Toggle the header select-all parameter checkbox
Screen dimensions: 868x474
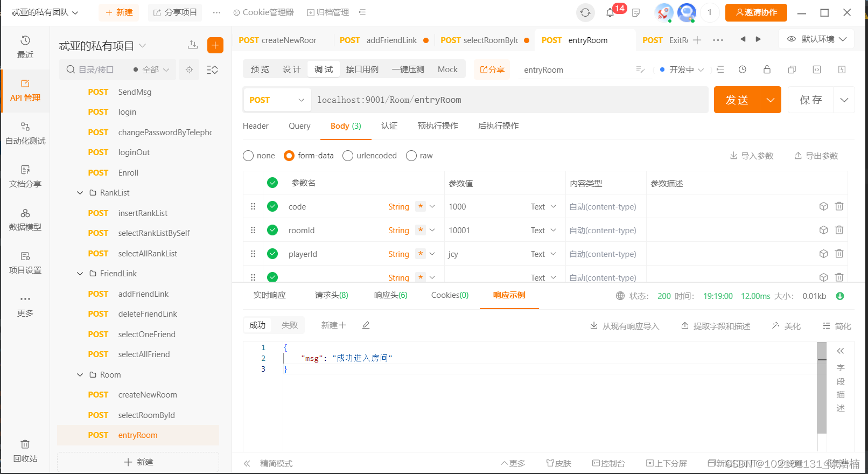click(x=272, y=183)
